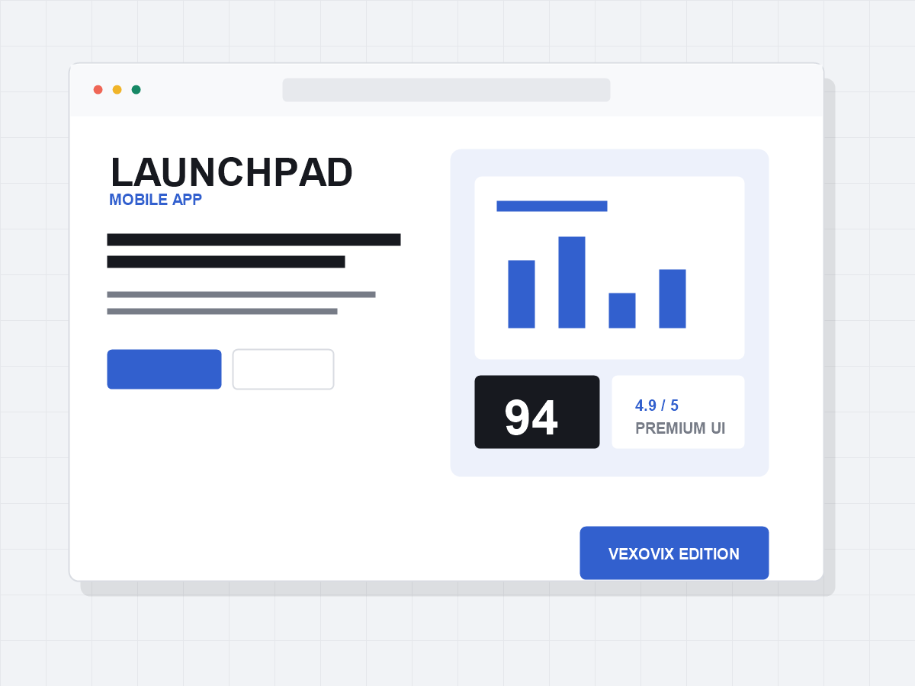Click the shortest bar in the chart
The height and width of the screenshot is (686, 915).
point(622,310)
